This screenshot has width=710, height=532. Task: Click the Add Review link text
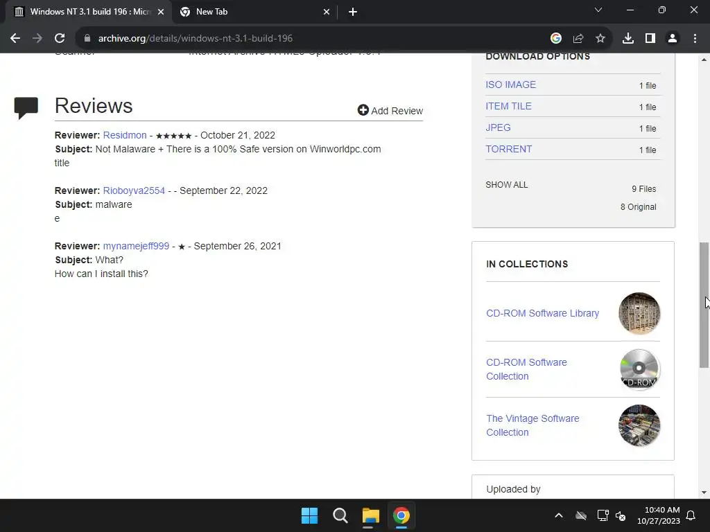pos(397,111)
